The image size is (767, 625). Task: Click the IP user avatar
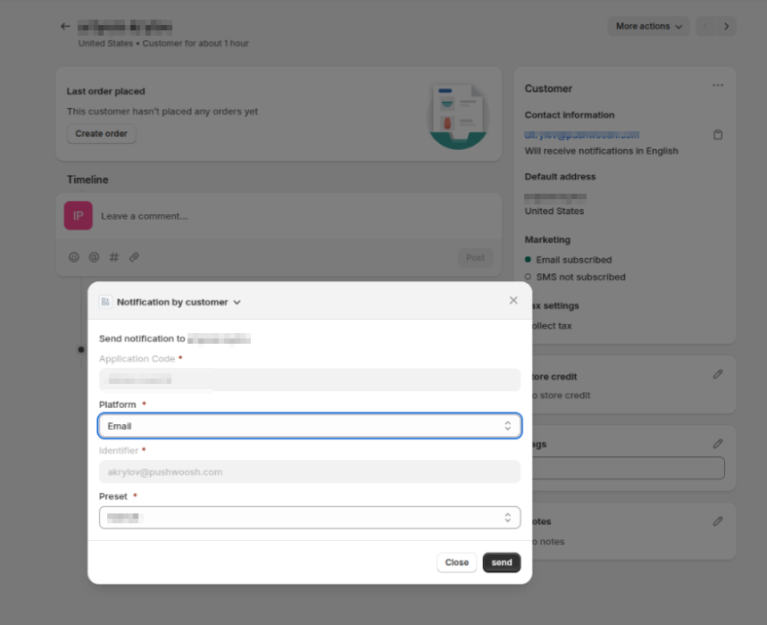click(x=79, y=216)
